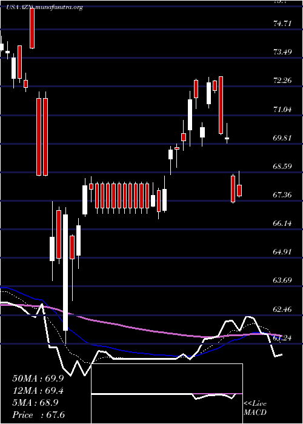Click the 67.36 price level label
This screenshot has width=303, height=424.
282,194
